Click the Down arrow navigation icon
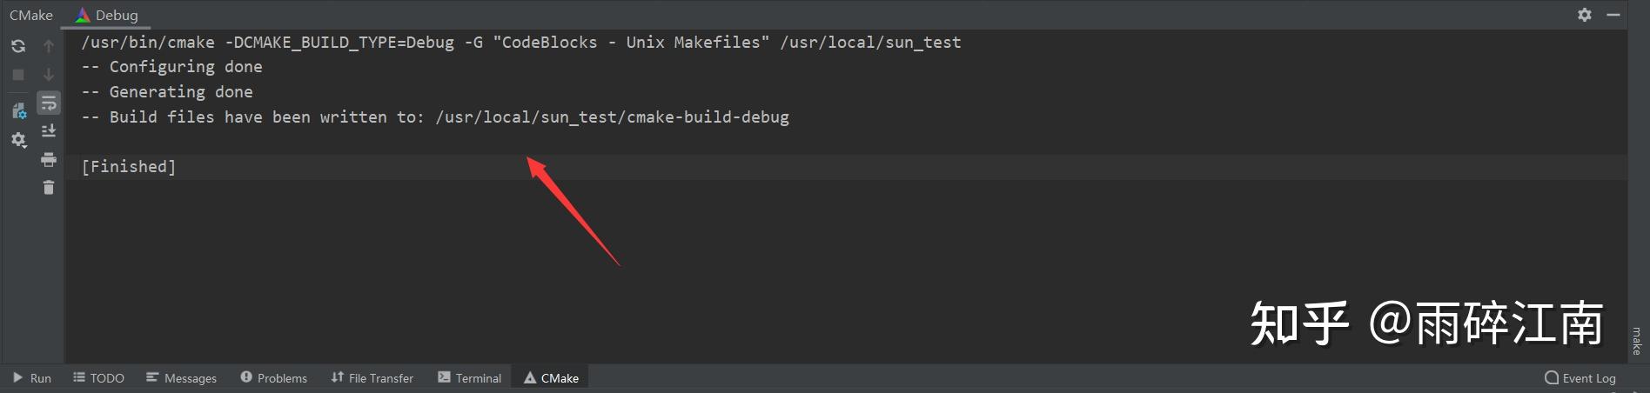1650x393 pixels. point(49,75)
